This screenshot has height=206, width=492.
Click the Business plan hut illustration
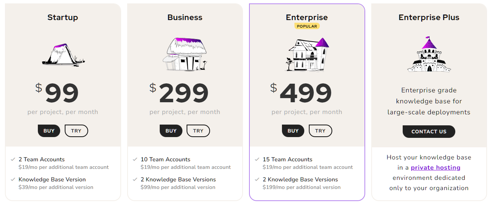click(x=185, y=54)
